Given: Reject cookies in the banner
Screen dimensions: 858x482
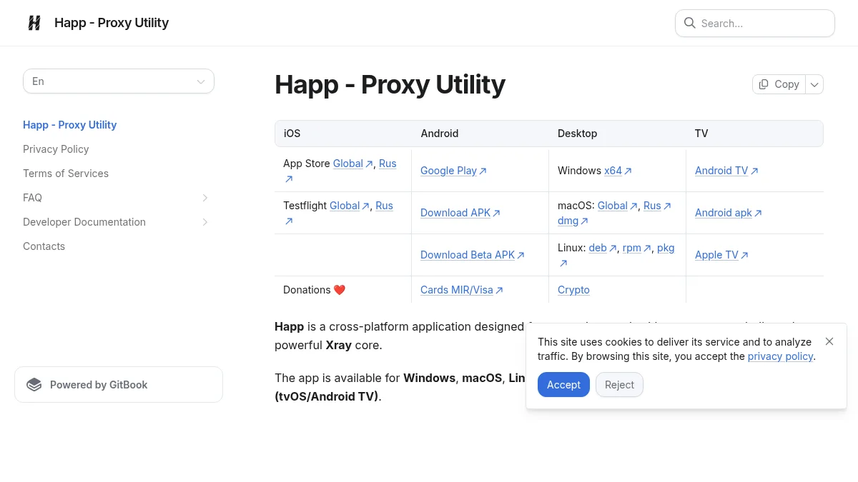Looking at the screenshot, I should click(x=619, y=385).
